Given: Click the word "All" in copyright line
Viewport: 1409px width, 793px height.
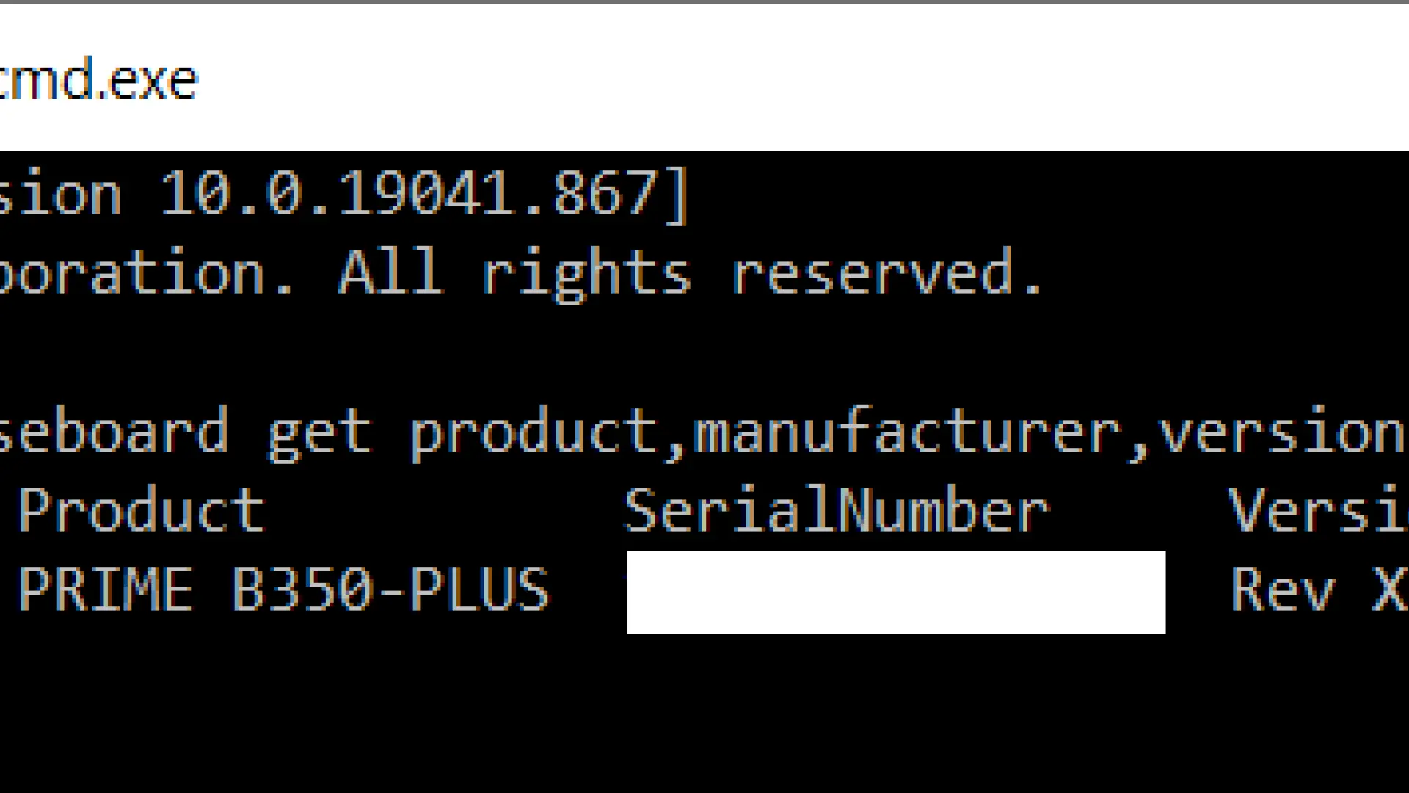Looking at the screenshot, I should 390,272.
